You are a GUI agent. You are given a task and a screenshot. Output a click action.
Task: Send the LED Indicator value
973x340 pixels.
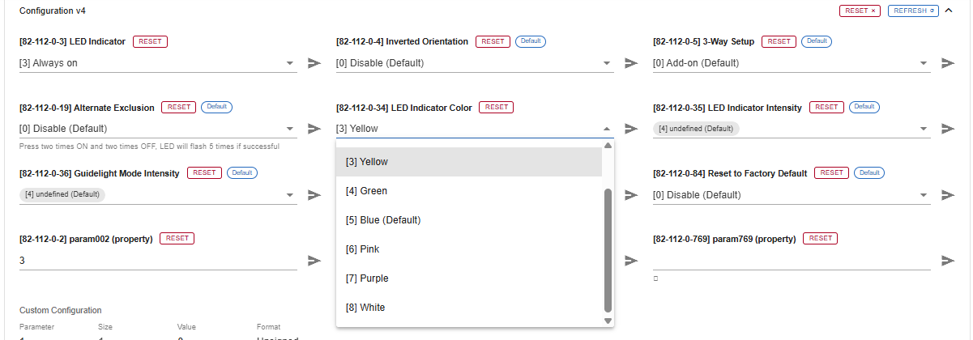314,63
